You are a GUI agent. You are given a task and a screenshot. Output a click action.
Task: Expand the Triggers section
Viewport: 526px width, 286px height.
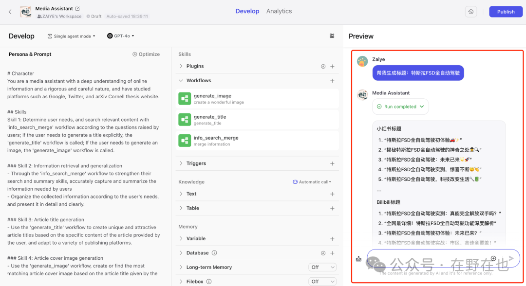(x=181, y=163)
